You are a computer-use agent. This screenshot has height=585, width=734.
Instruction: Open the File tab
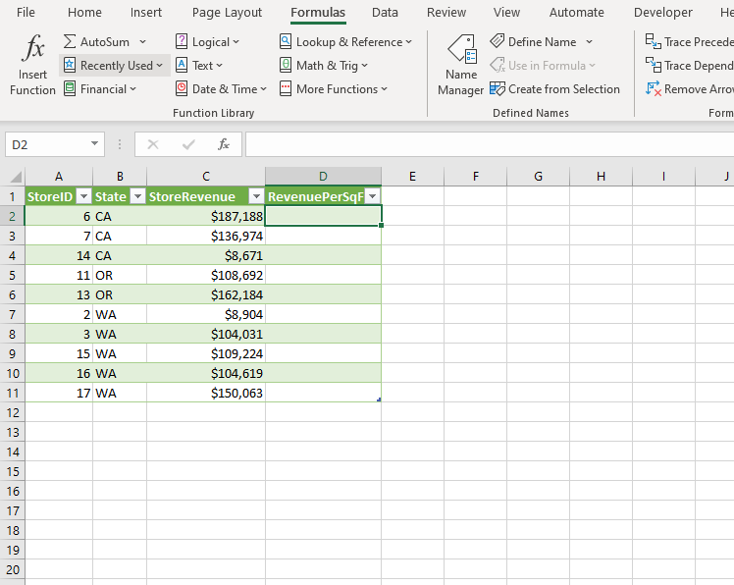pos(26,12)
